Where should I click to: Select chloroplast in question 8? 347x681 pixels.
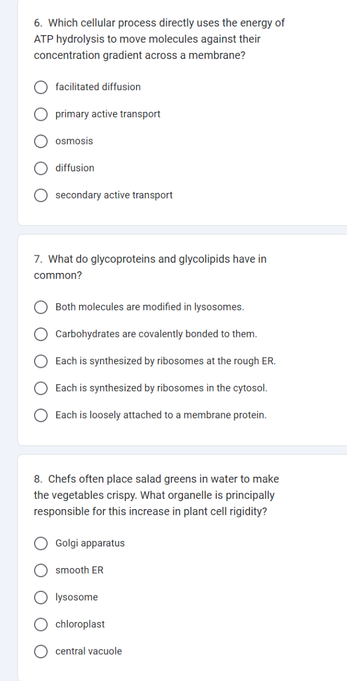tap(40, 624)
